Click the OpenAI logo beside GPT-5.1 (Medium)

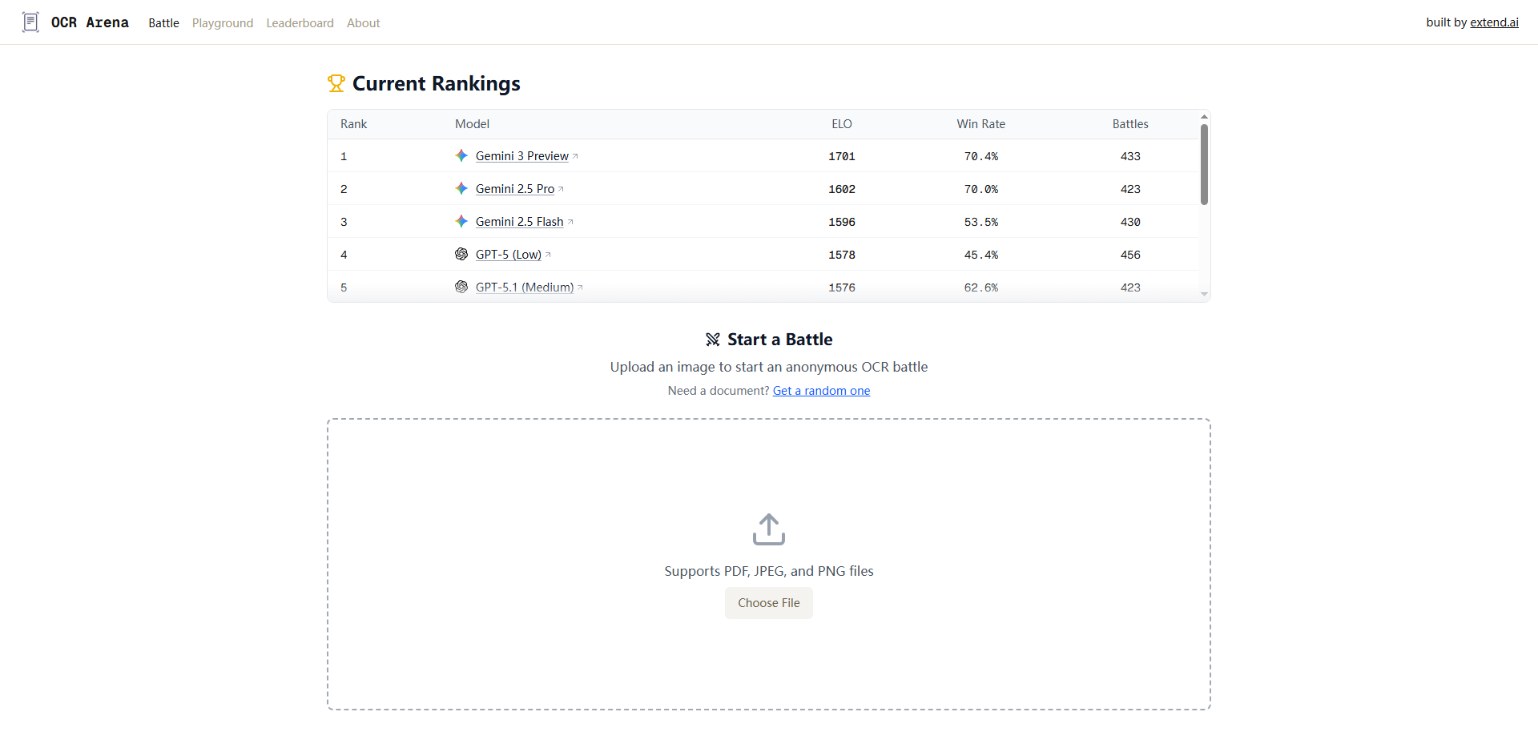(461, 287)
